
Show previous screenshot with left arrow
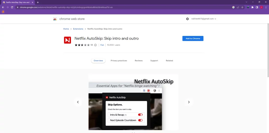coord(78,102)
